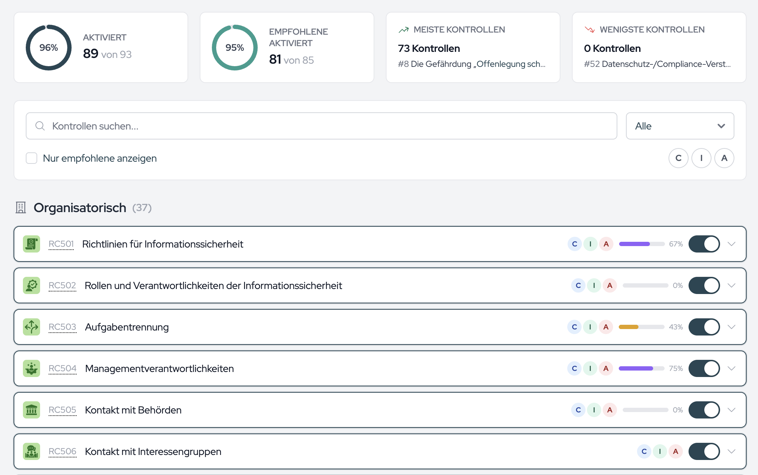Image resolution: width=758 pixels, height=475 pixels.
Task: Click the A badge on RC503 row
Action: click(x=606, y=327)
